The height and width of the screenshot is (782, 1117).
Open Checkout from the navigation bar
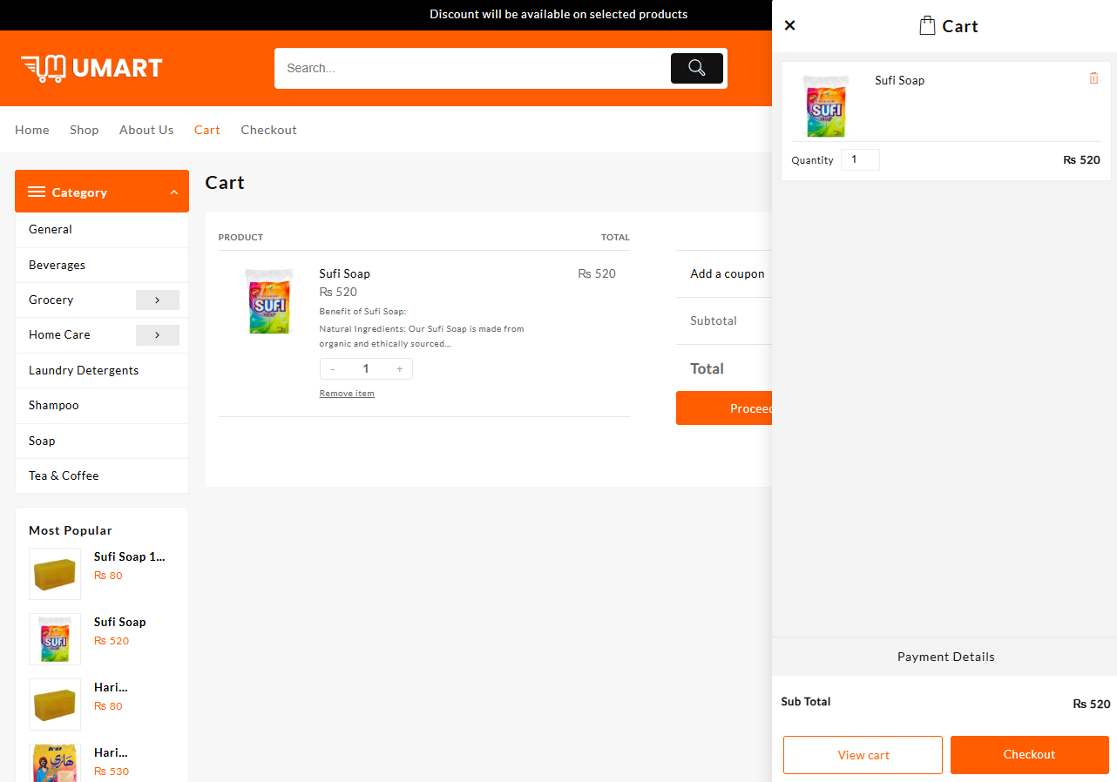268,130
